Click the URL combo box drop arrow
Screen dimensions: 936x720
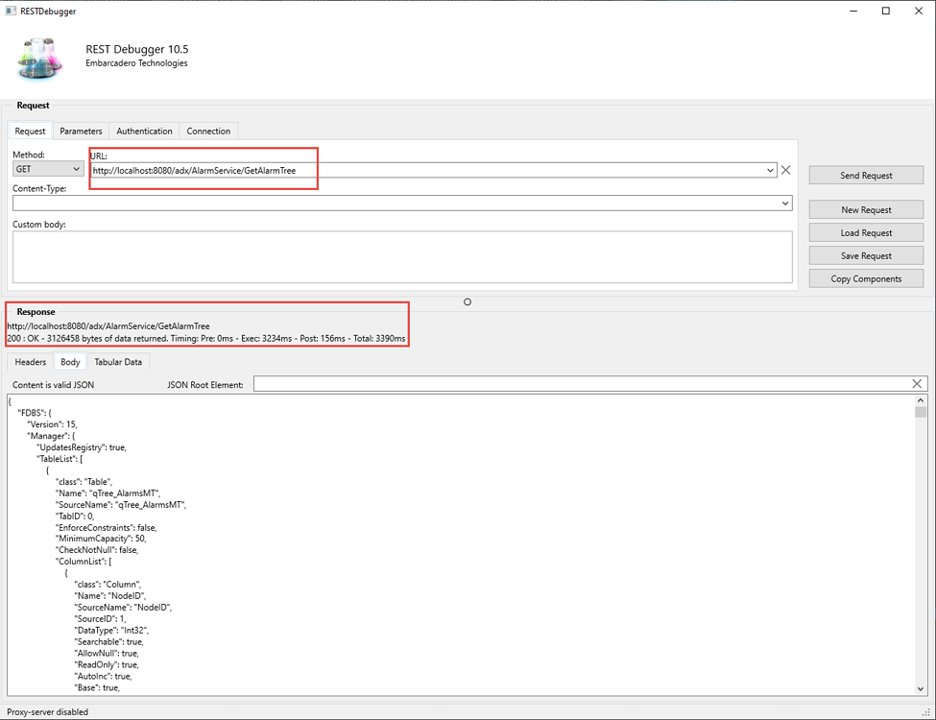click(771, 169)
